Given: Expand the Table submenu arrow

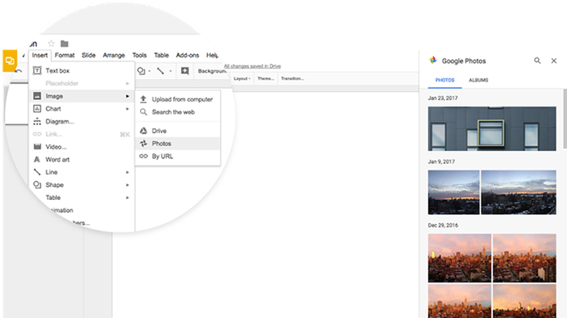Looking at the screenshot, I should (127, 198).
